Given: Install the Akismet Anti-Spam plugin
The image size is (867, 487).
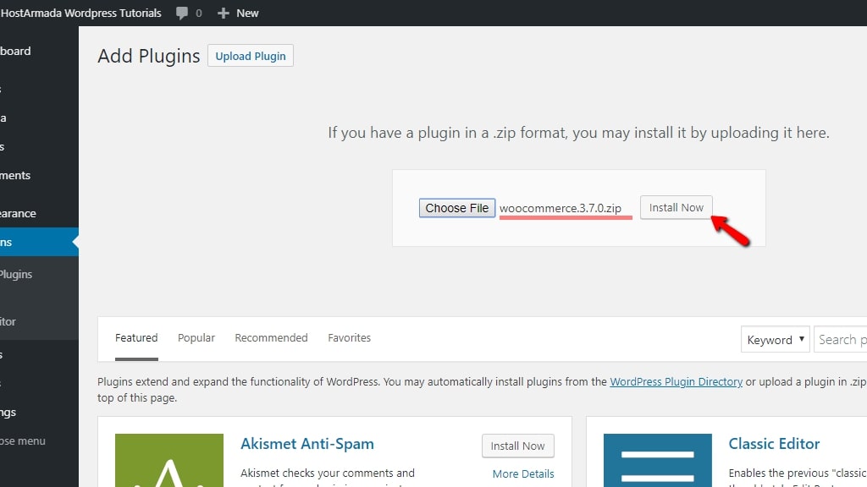Looking at the screenshot, I should [x=517, y=446].
